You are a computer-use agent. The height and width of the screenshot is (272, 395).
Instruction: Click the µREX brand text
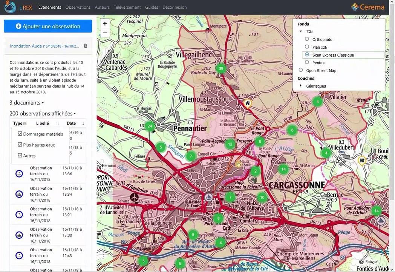pyautogui.click(x=26, y=7)
